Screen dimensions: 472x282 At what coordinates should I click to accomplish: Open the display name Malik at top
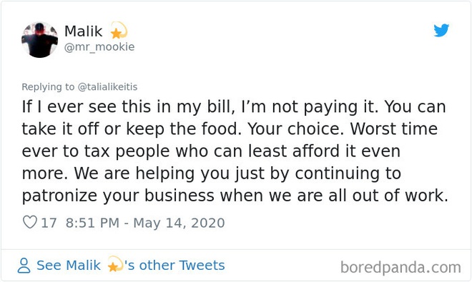click(x=84, y=31)
